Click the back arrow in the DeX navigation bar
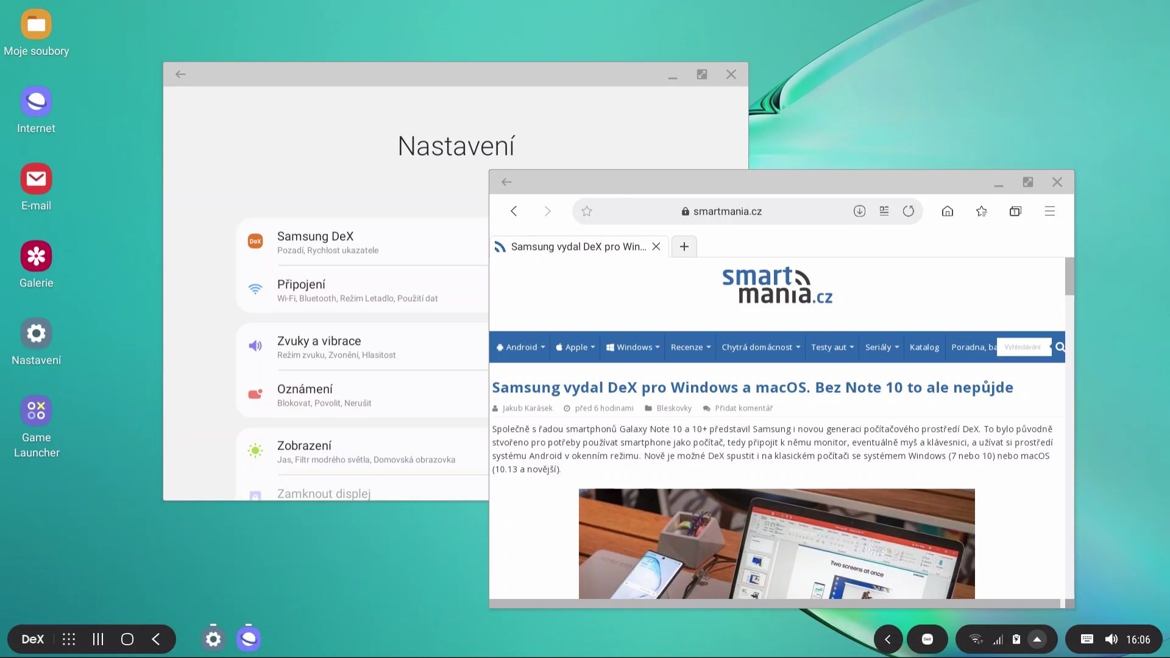The height and width of the screenshot is (658, 1170). [156, 639]
